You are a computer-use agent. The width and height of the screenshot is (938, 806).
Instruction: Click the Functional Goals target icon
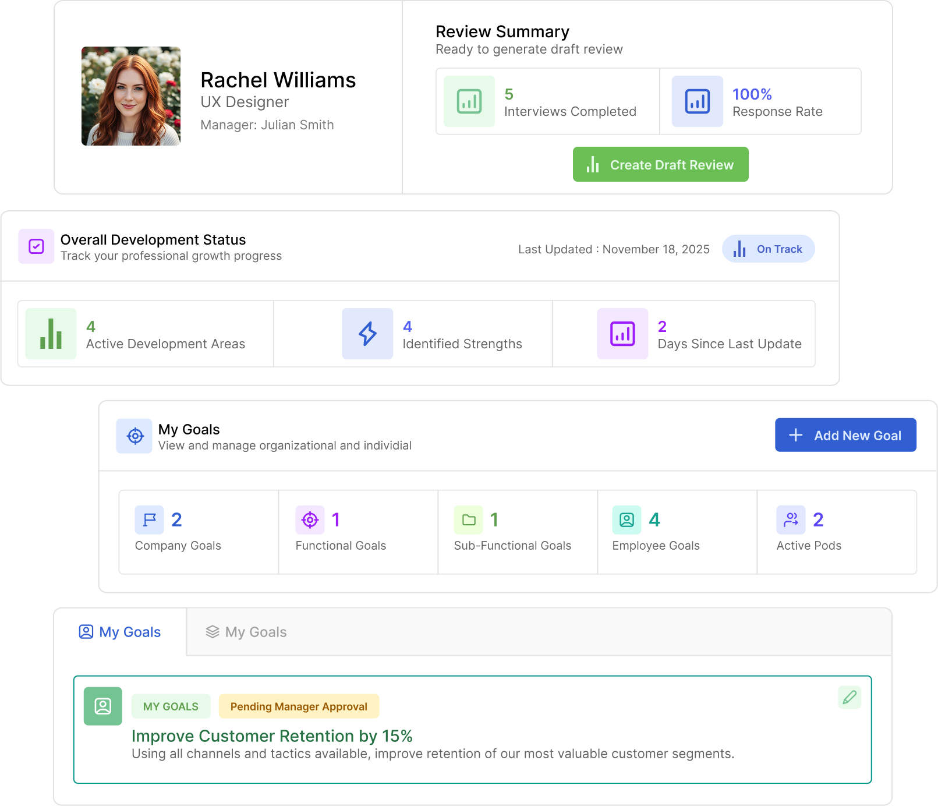310,519
